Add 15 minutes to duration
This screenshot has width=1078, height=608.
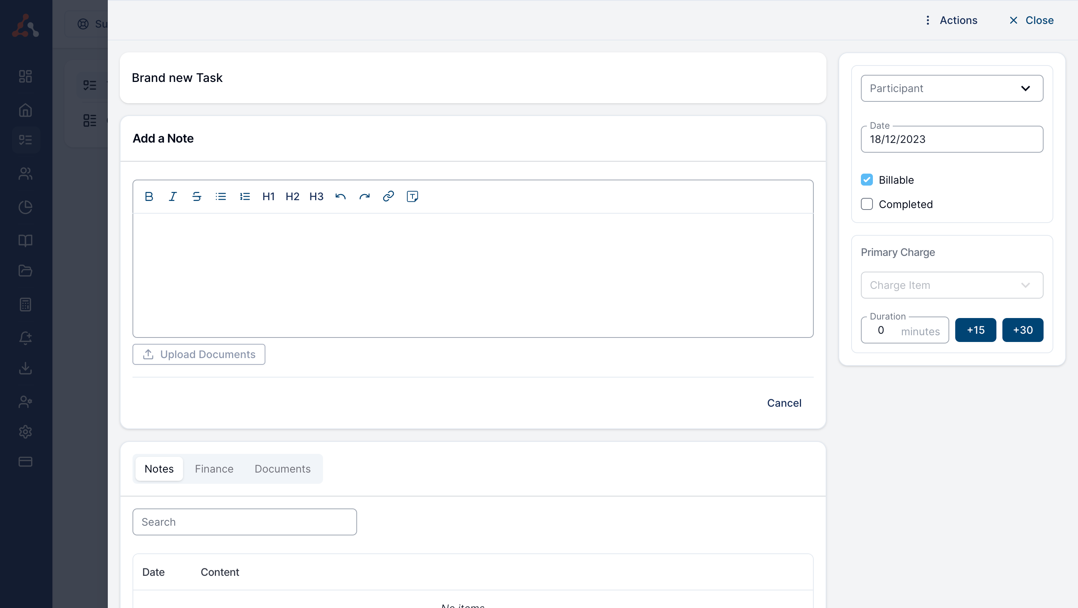point(975,330)
